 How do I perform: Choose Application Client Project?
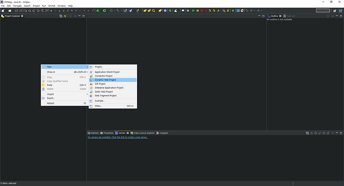113,72
